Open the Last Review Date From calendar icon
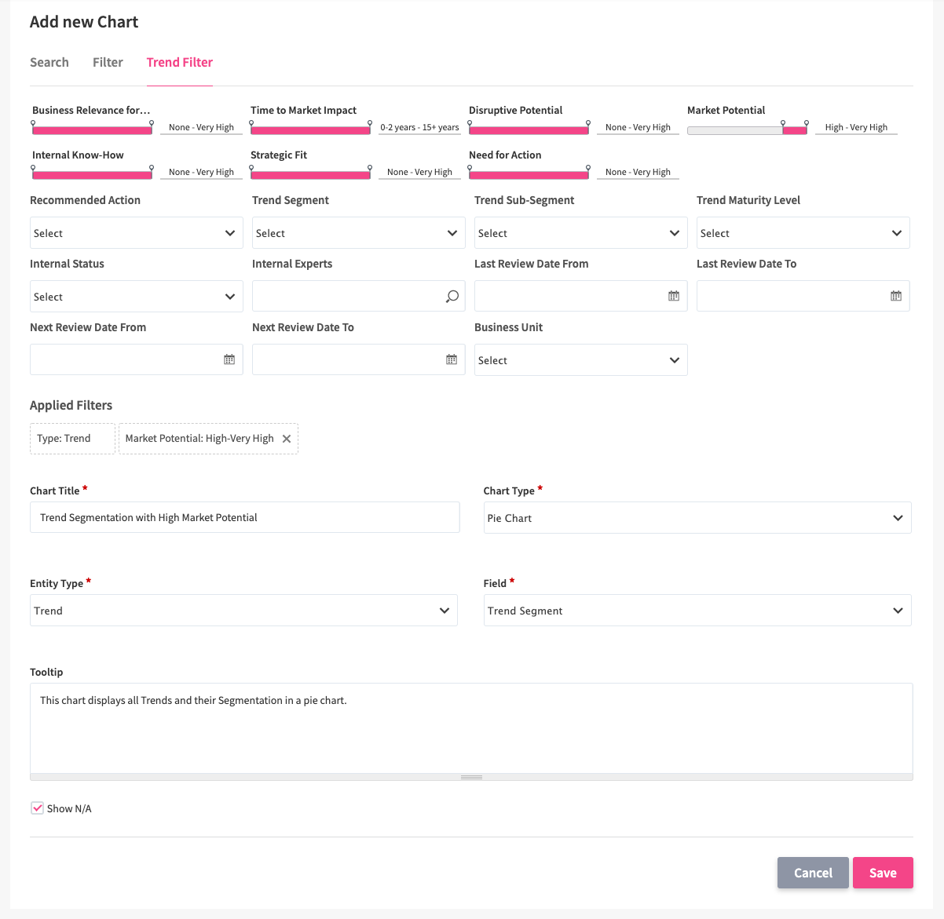Screen dimensions: 944x919 673,296
